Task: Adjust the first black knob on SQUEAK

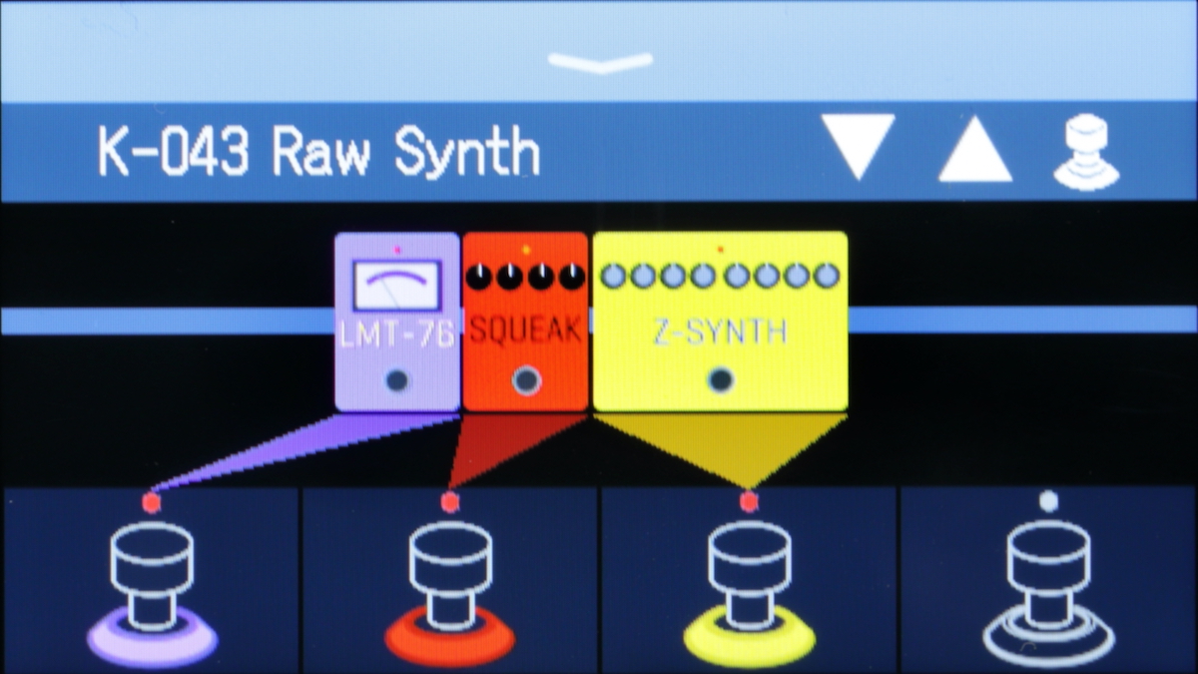Action: (479, 277)
